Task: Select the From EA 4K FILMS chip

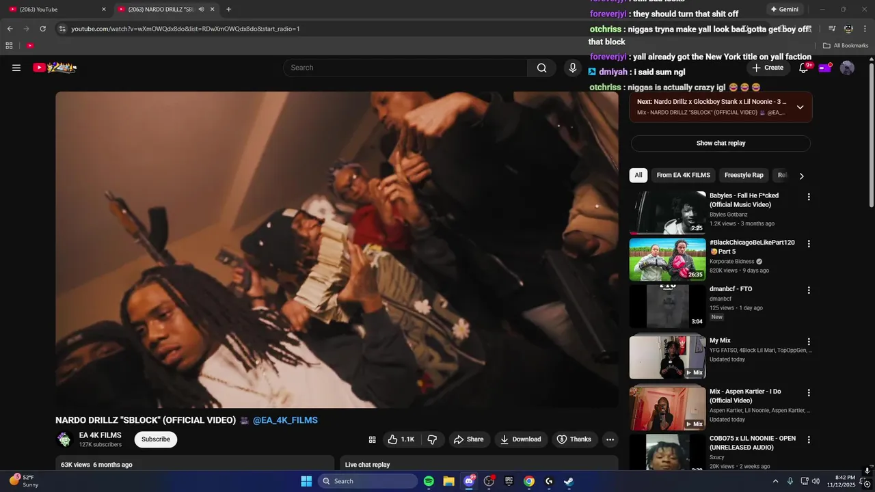Action: 683,176
